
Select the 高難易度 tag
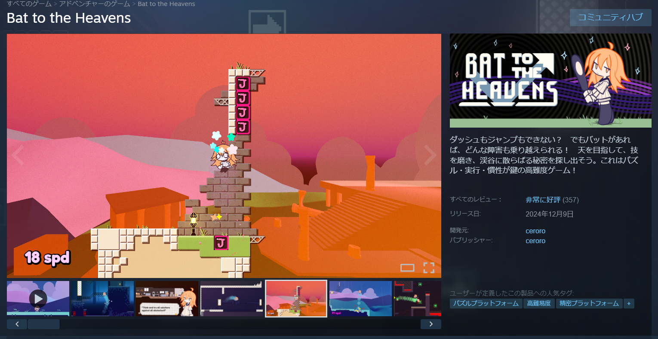(539, 304)
